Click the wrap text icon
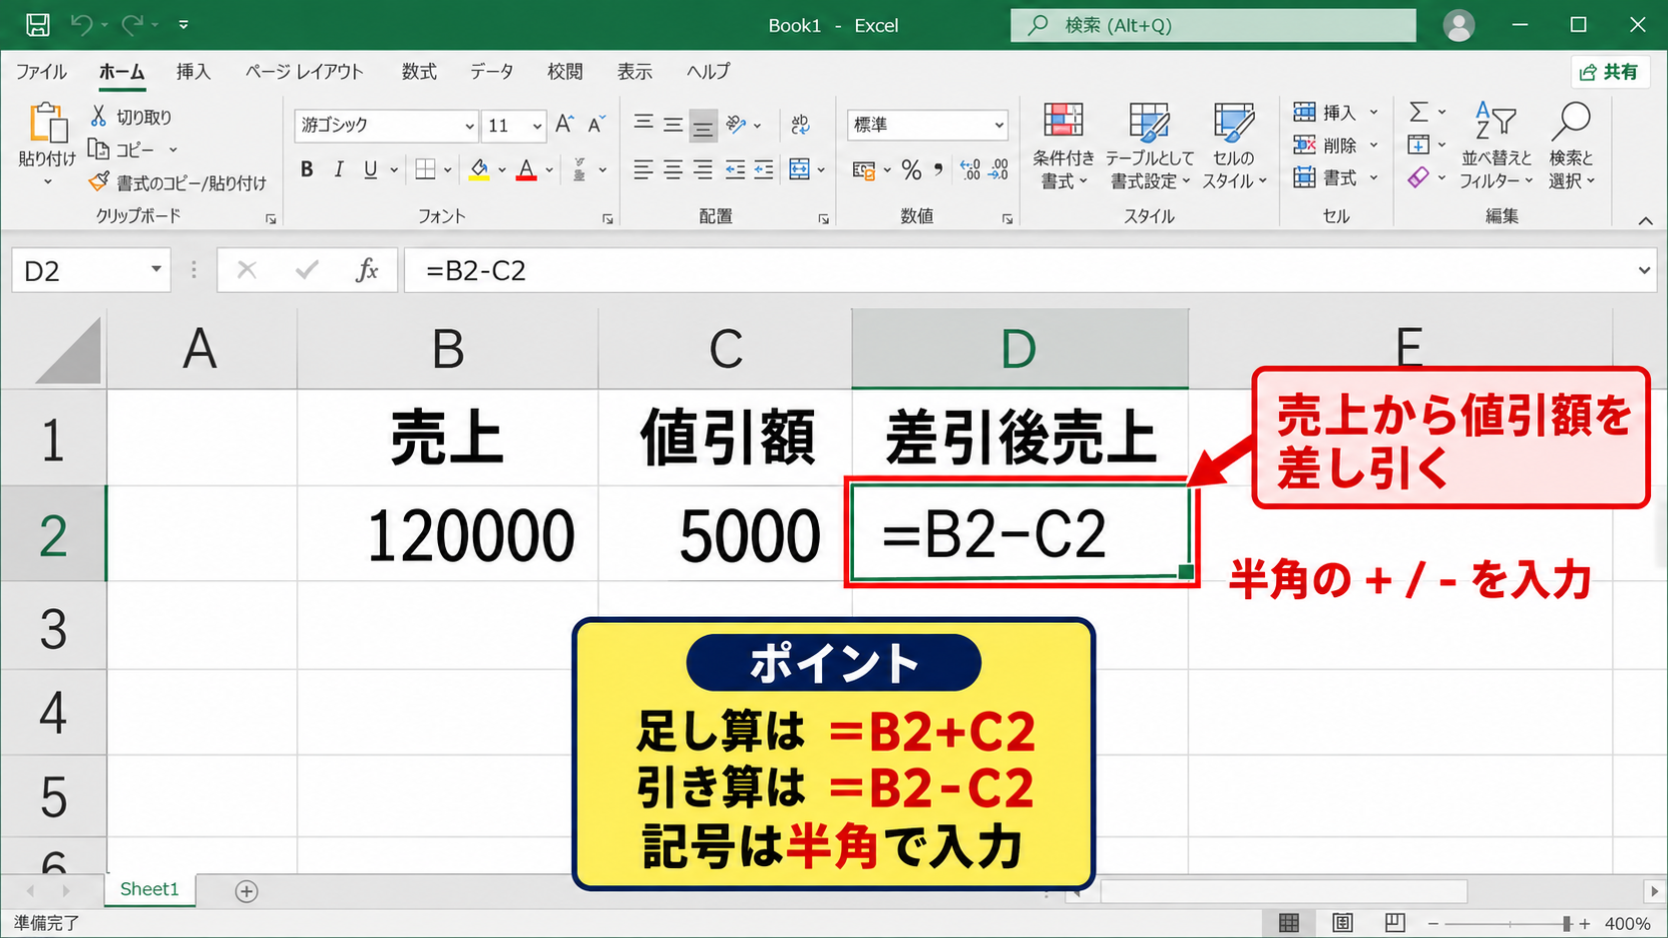The width and height of the screenshot is (1668, 938). pyautogui.click(x=800, y=125)
